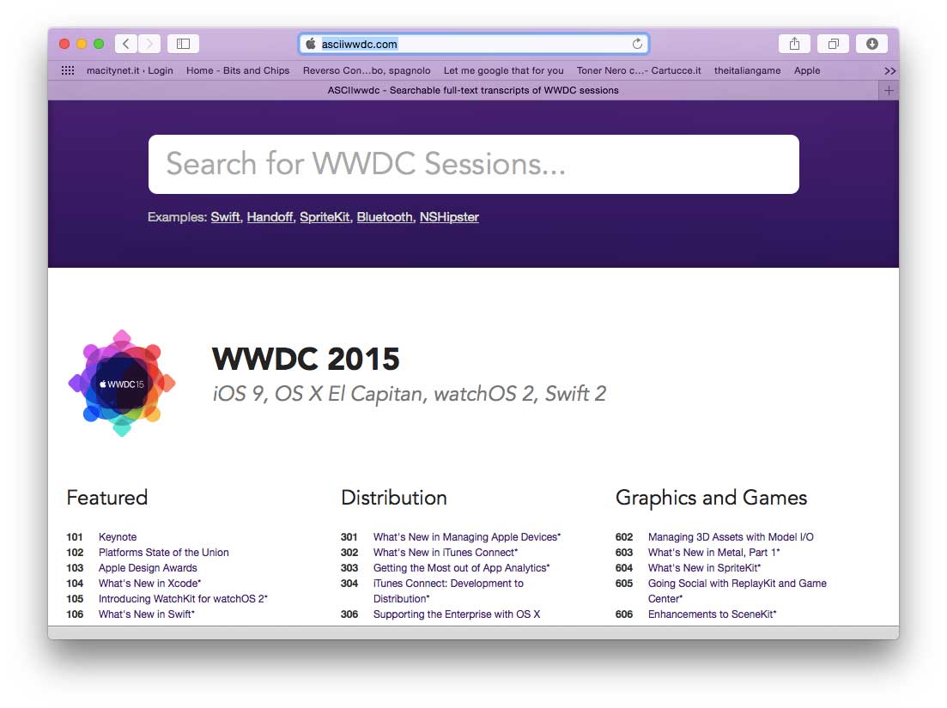The height and width of the screenshot is (708, 947).
Task: Focus the Search for WWDC Sessions field
Action: pyautogui.click(x=474, y=164)
